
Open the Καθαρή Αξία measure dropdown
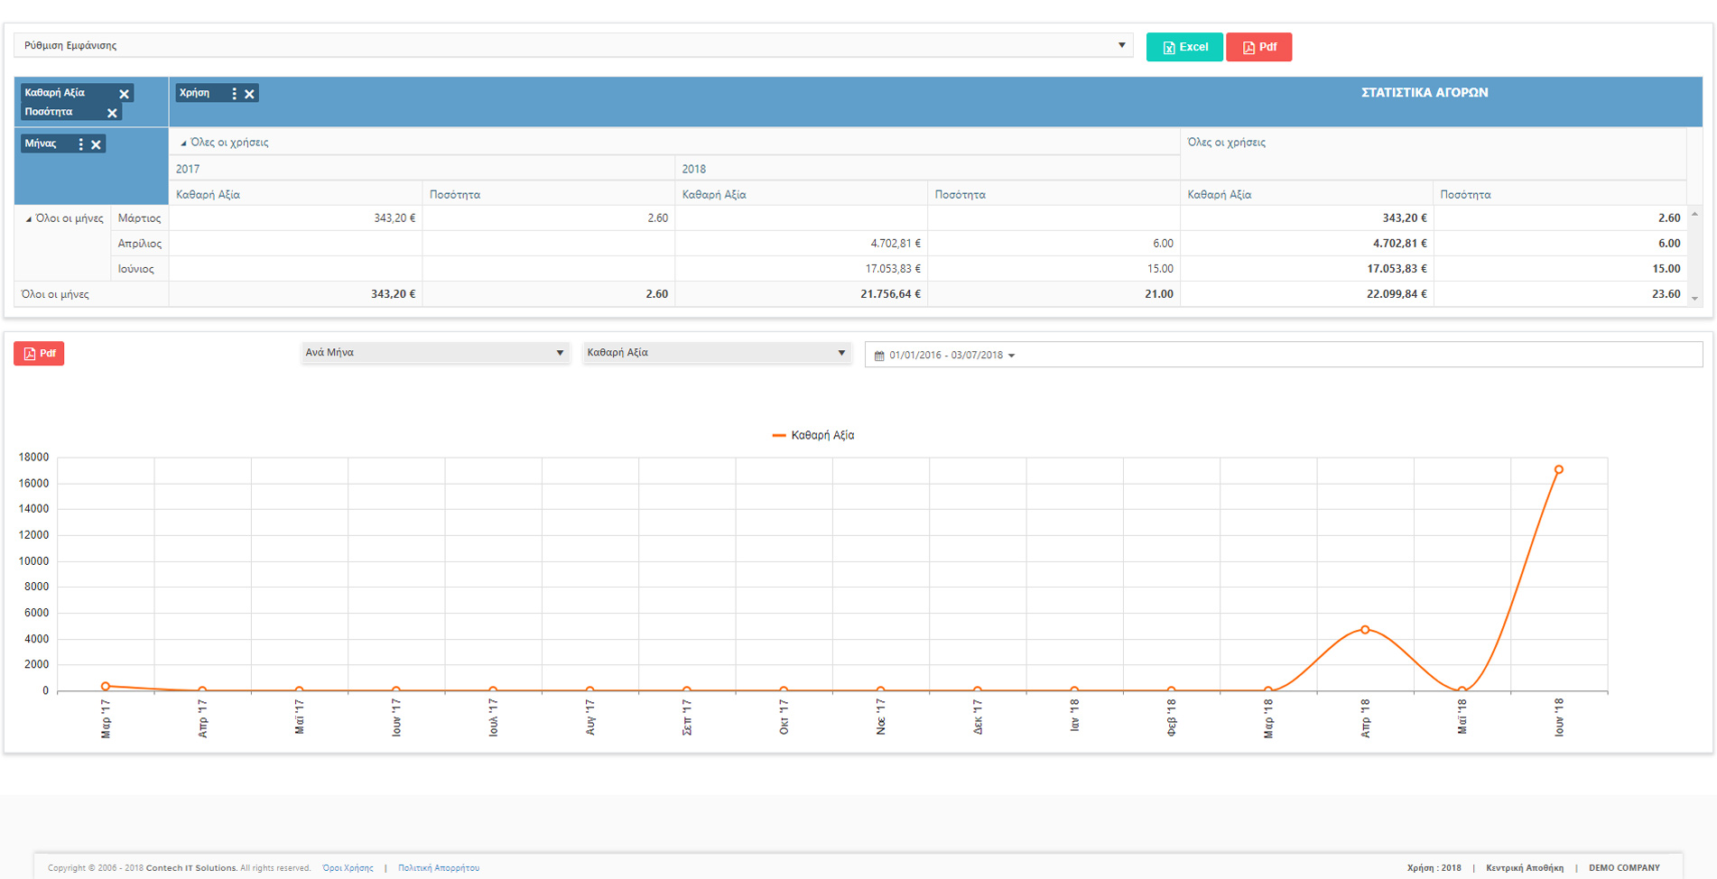(x=717, y=353)
